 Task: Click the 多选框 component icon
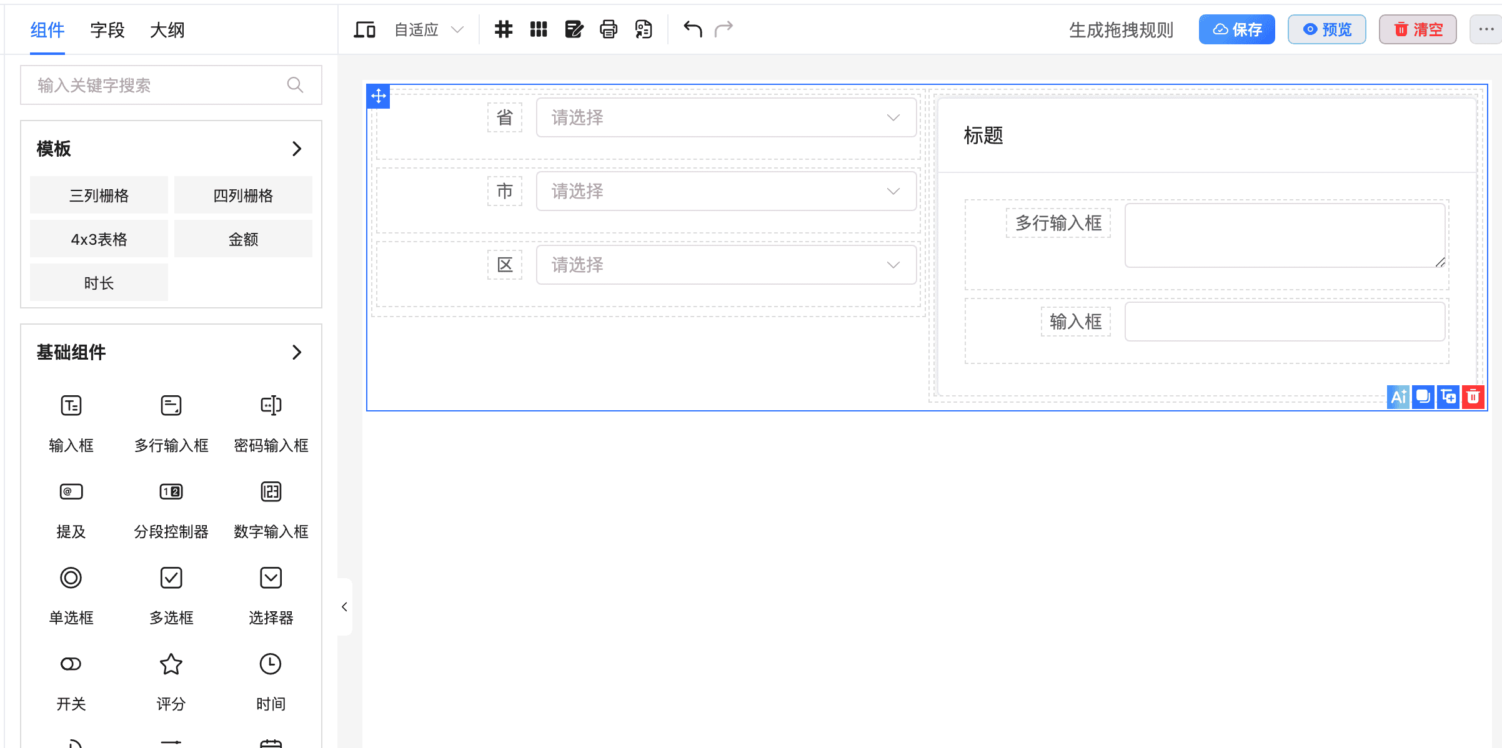coord(171,578)
